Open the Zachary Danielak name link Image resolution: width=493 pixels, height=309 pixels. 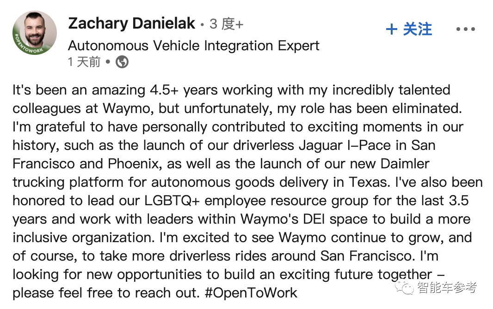point(131,24)
